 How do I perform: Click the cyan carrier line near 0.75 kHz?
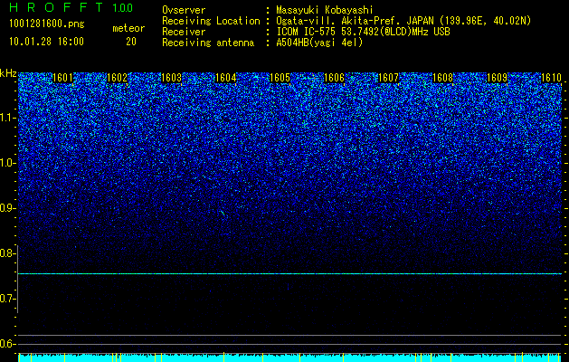tap(289, 274)
